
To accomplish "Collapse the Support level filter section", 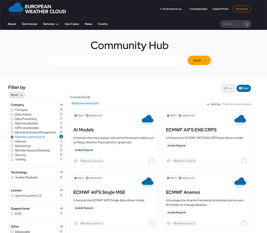I will point(62,208).
